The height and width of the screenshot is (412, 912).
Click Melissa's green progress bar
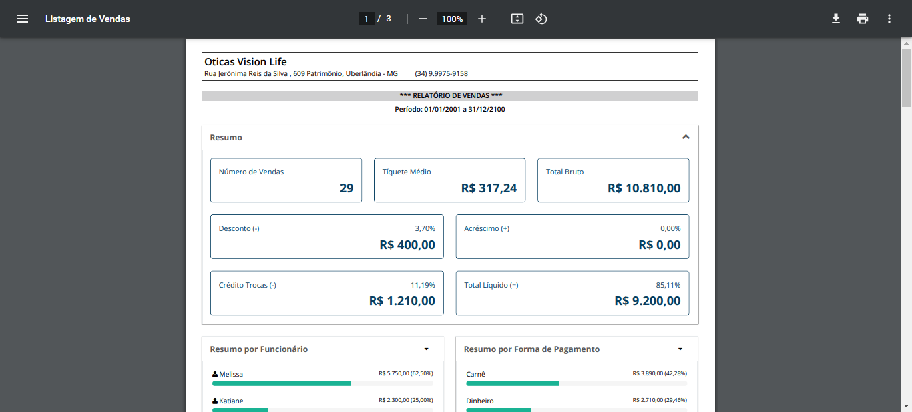tap(281, 383)
